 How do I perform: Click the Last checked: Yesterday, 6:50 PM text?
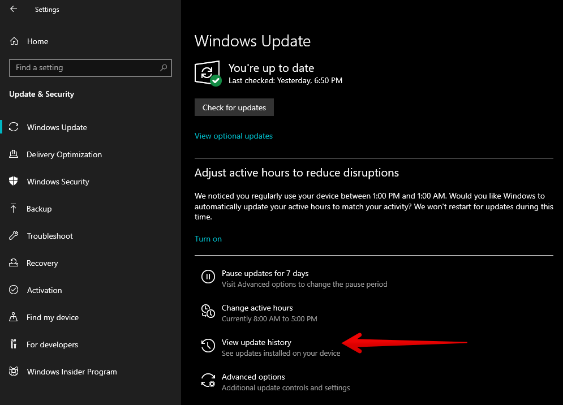pyautogui.click(x=285, y=80)
